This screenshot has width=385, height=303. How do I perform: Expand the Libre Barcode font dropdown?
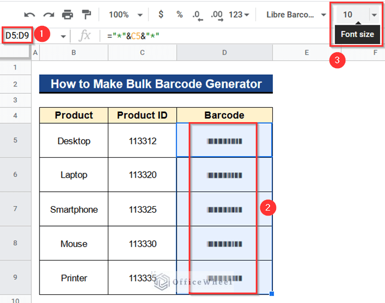296,15
